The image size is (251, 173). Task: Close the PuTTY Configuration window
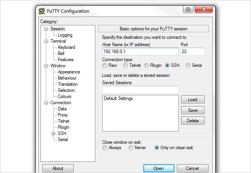pos(202,10)
